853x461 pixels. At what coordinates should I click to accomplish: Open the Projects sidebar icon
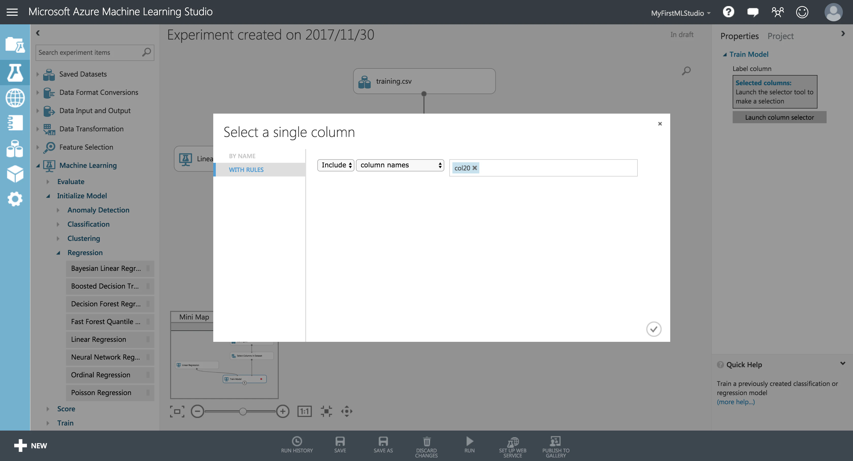pos(15,44)
